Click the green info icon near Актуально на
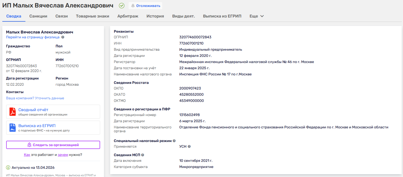This screenshot has width=403, height=177. [x=8, y=167]
